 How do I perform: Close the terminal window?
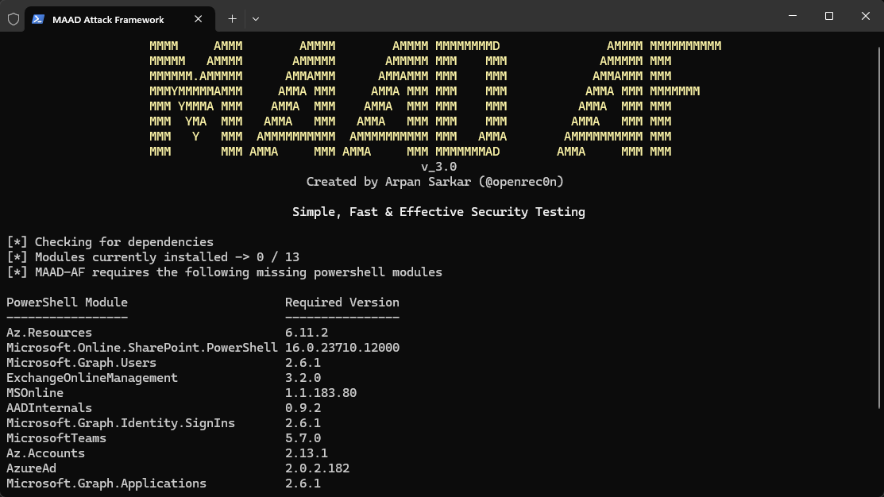pos(866,16)
